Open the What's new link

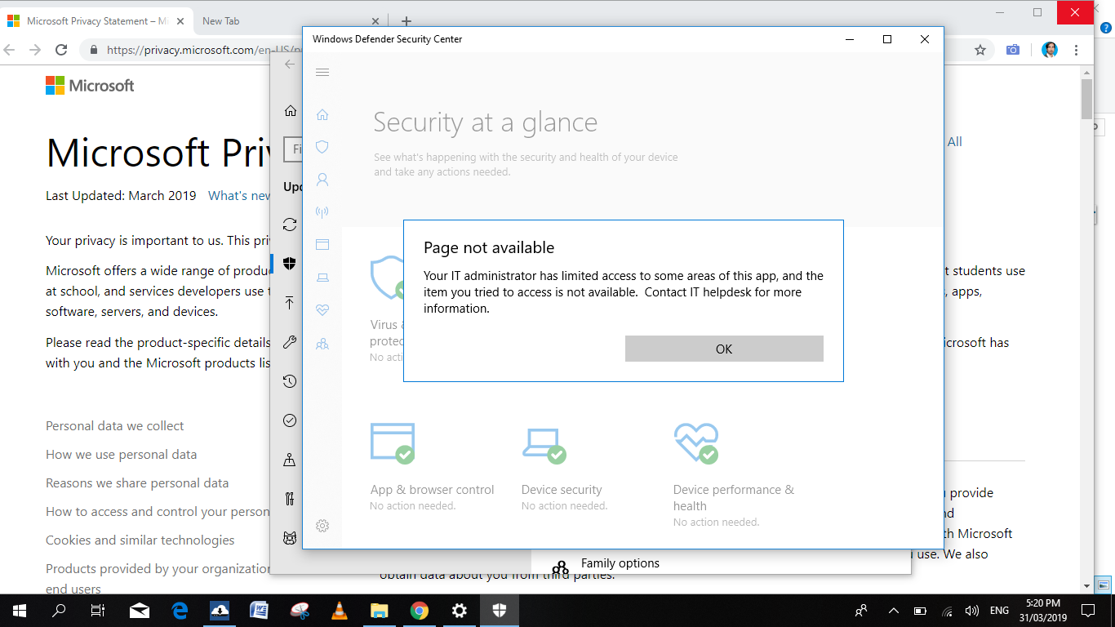[x=239, y=196]
